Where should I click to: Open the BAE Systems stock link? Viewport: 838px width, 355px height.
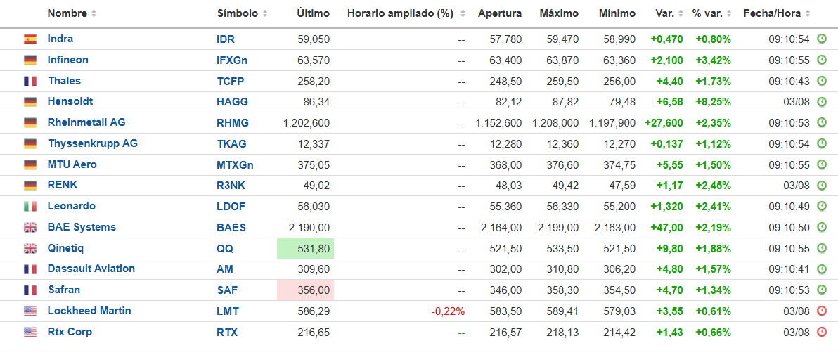coord(82,227)
